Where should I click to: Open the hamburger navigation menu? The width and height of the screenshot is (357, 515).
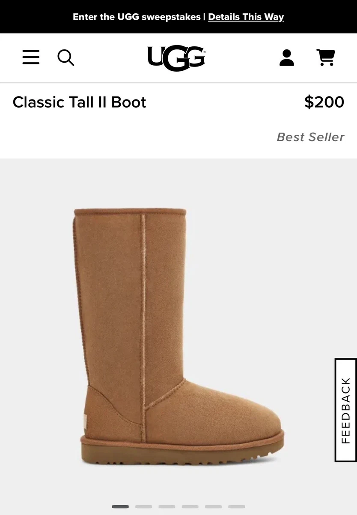tap(31, 57)
